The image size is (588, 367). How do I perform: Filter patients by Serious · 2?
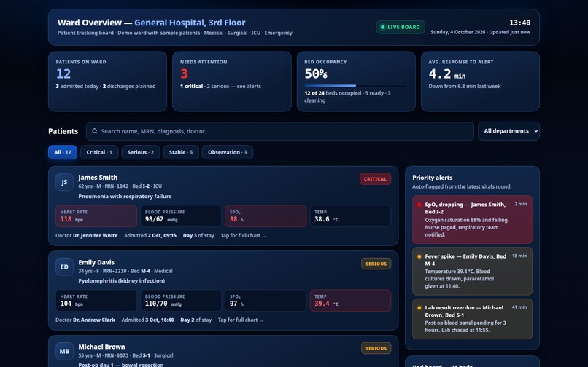click(141, 152)
